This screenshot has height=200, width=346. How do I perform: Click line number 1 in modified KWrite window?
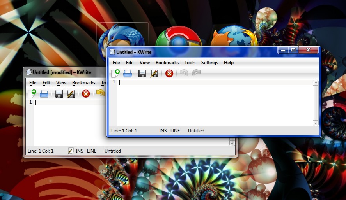click(x=30, y=102)
